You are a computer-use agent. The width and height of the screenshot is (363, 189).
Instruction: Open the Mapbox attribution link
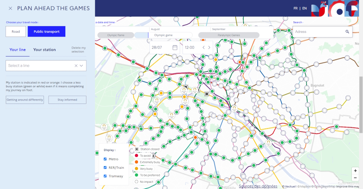pyautogui.click(x=304, y=186)
